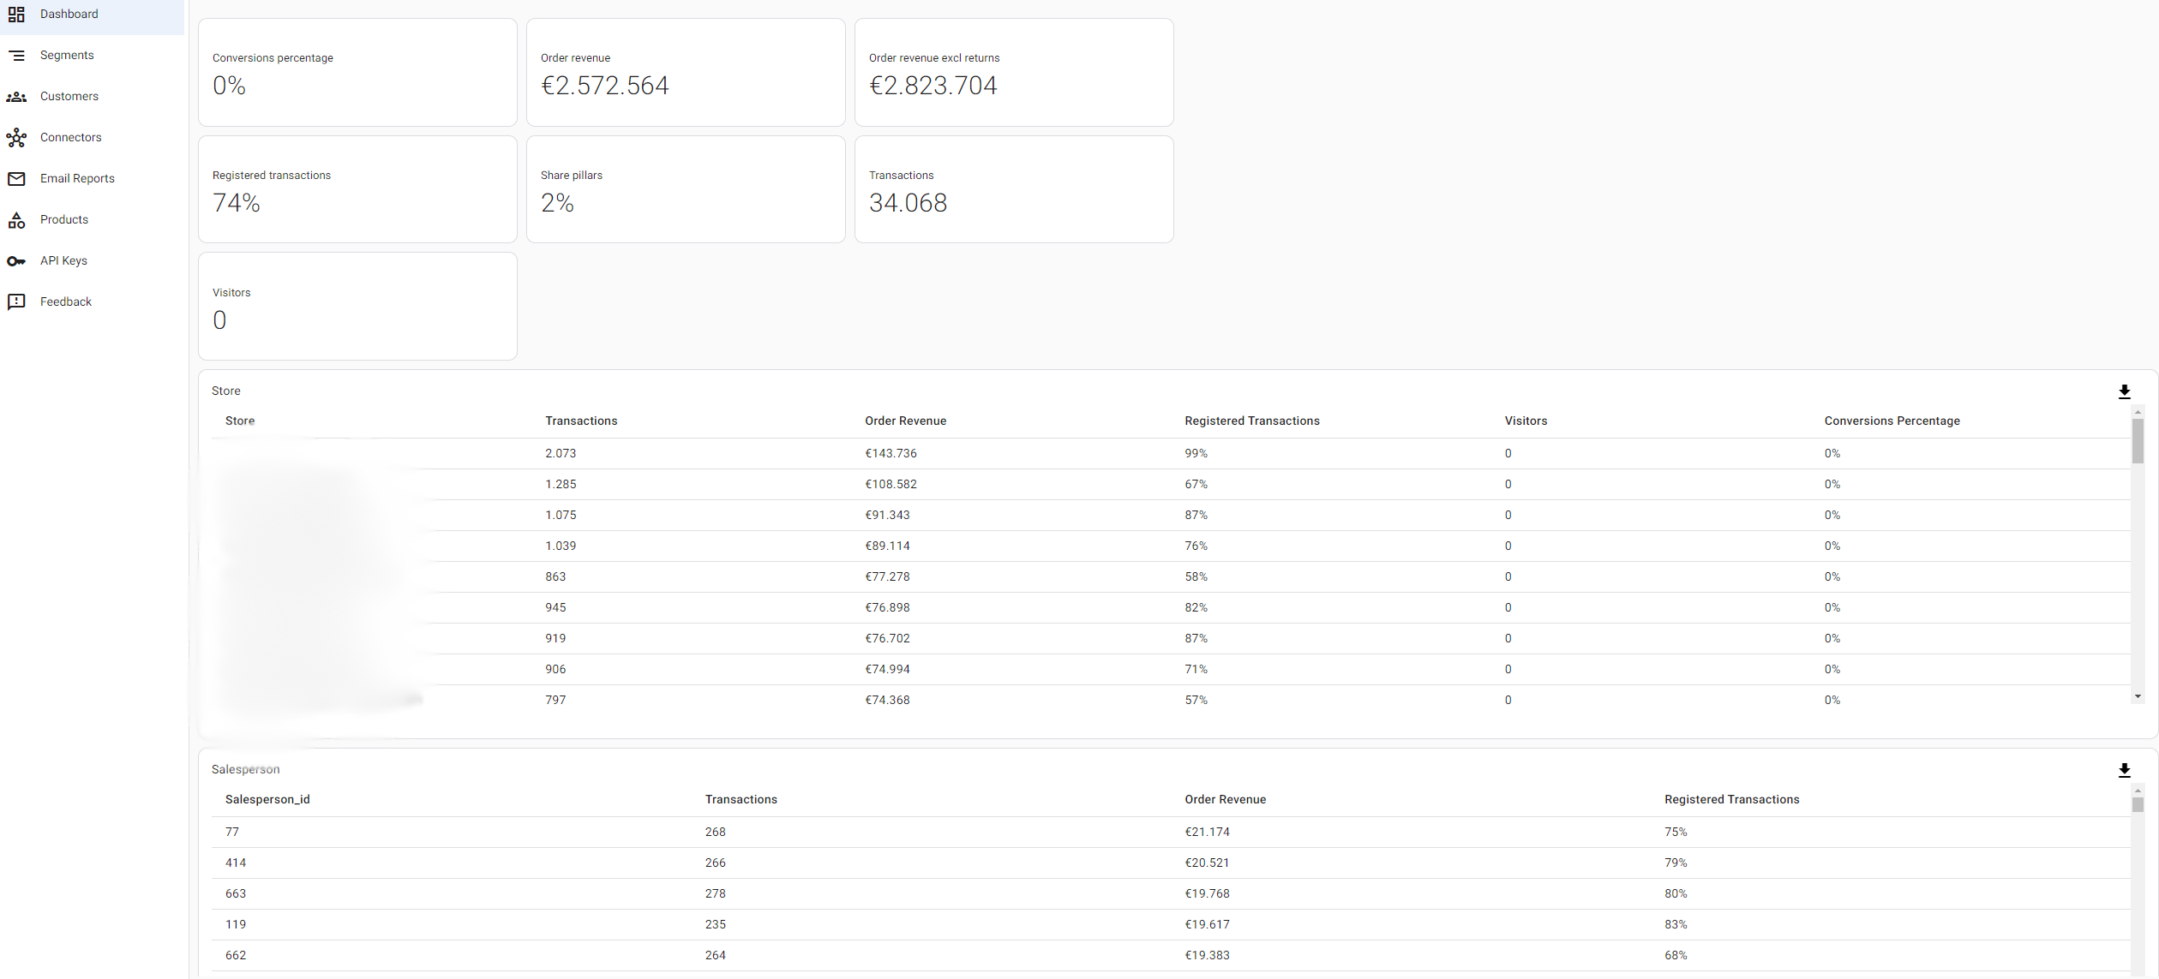Sort by Order Revenue in the Salesperson table

click(x=1225, y=798)
